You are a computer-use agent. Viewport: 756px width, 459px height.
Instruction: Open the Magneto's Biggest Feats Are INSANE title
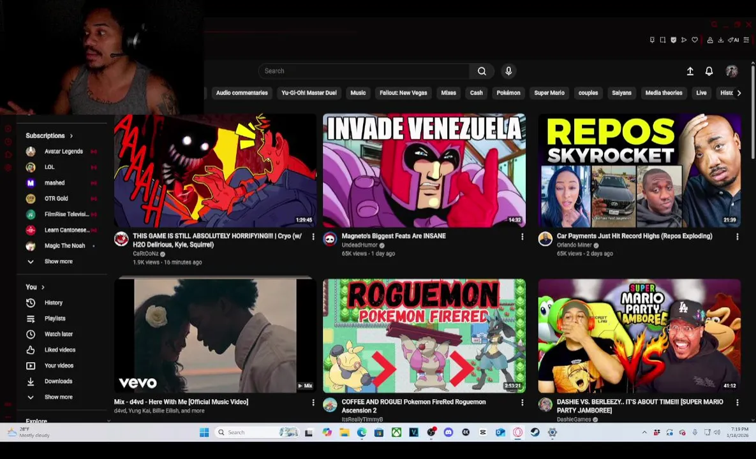coord(394,236)
